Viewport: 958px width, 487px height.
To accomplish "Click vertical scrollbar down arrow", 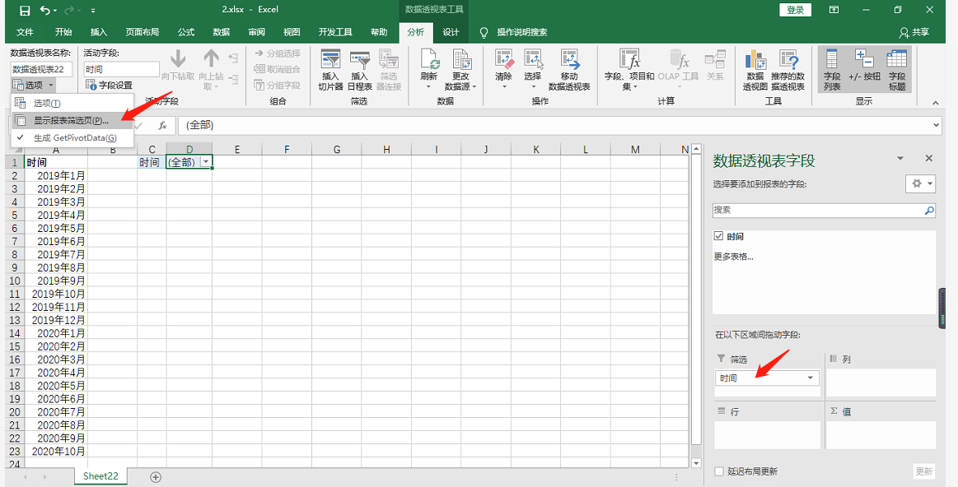I will point(696,463).
